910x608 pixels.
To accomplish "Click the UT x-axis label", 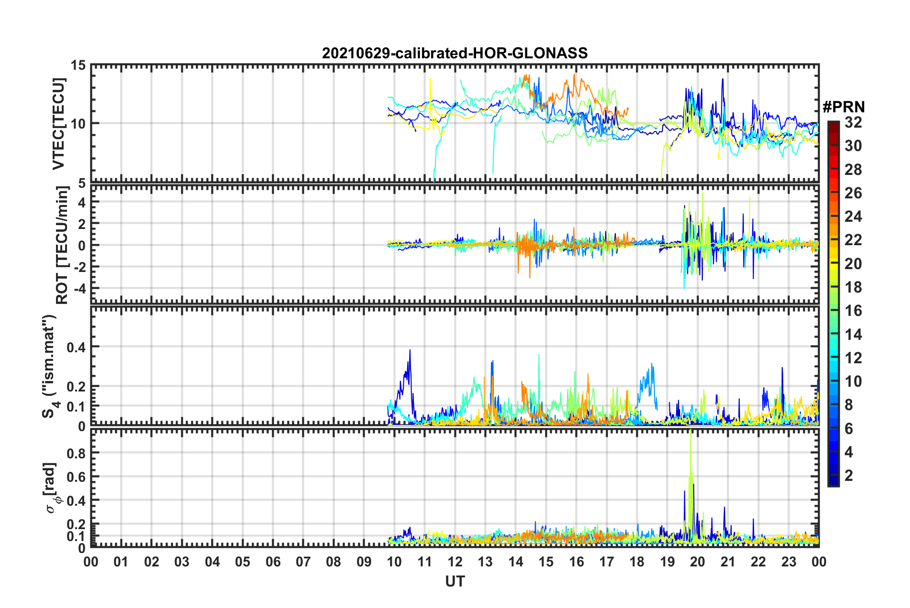I will pos(455,581).
